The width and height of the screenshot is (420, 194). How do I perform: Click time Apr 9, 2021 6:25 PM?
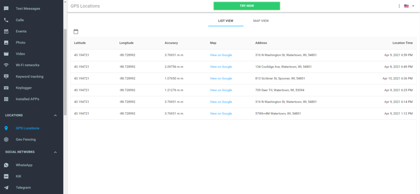[398, 90]
